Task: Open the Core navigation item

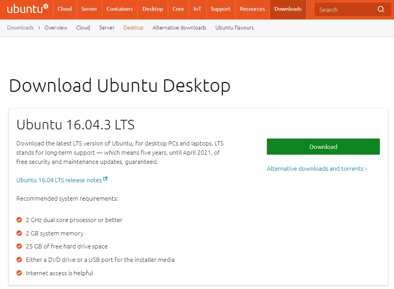Action: click(x=178, y=9)
